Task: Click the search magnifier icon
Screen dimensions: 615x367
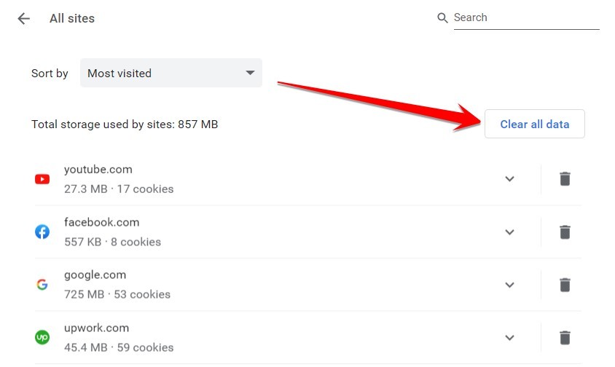Action: tap(442, 17)
